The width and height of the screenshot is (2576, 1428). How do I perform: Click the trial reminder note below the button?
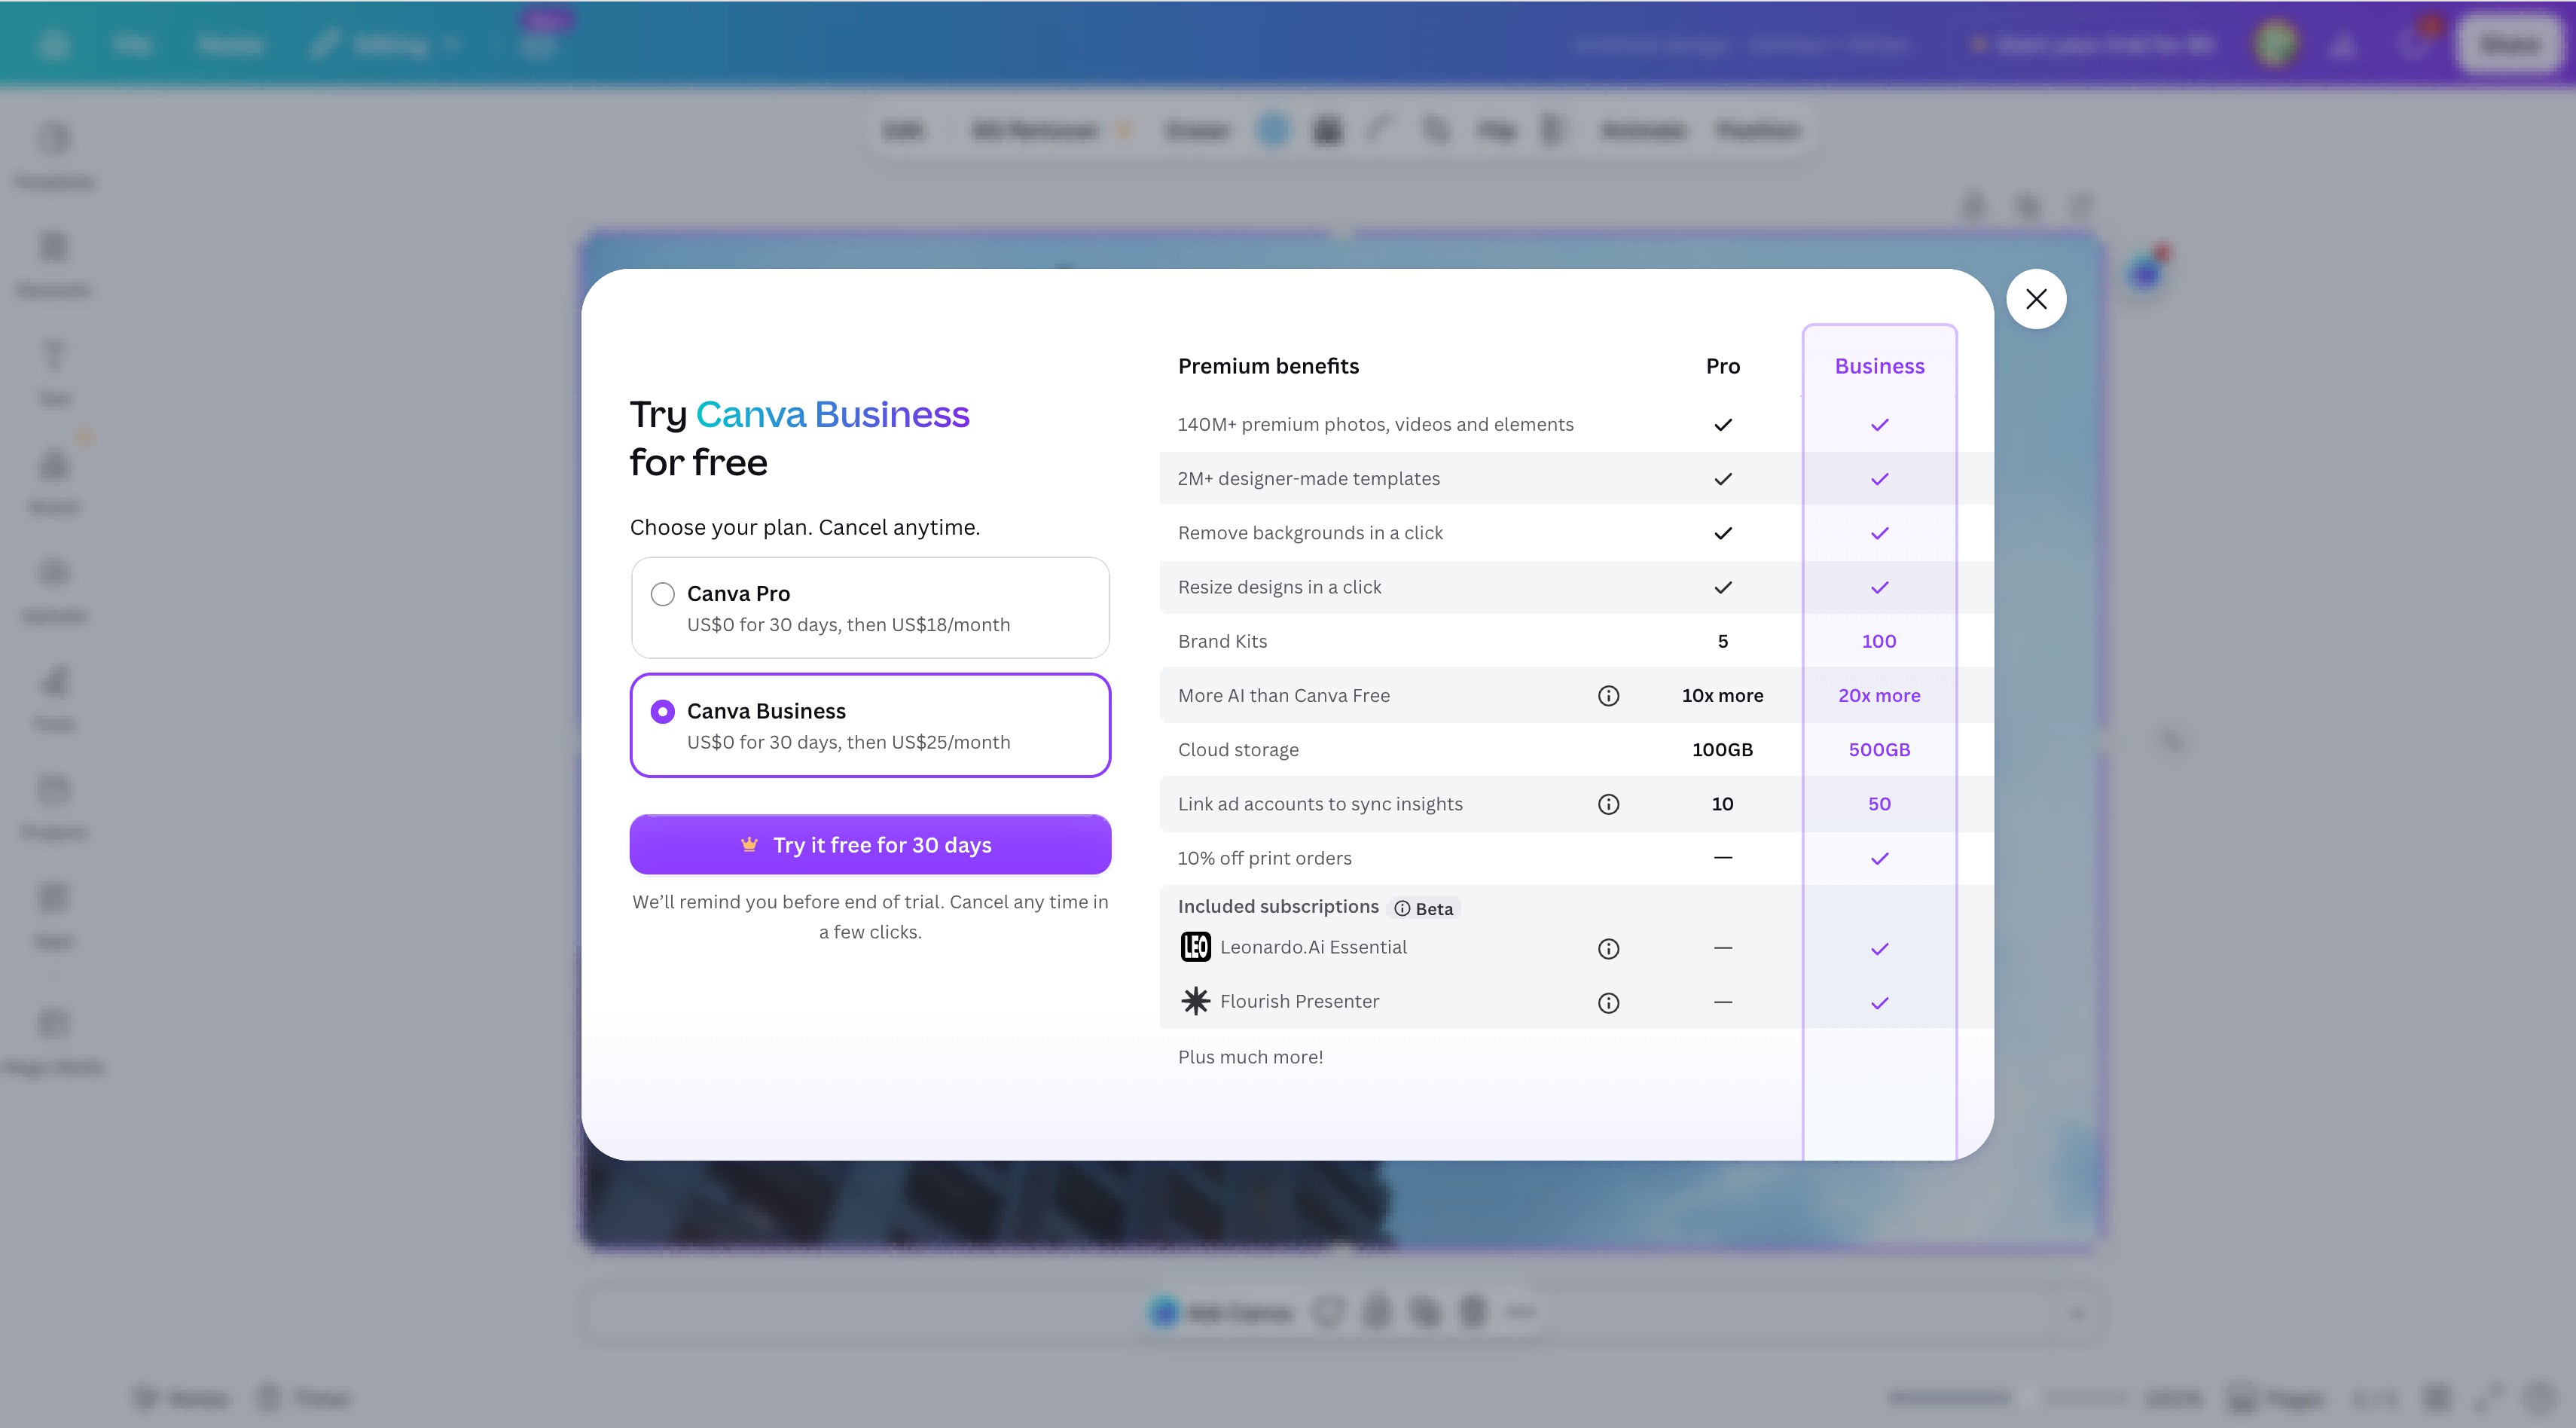pos(870,917)
